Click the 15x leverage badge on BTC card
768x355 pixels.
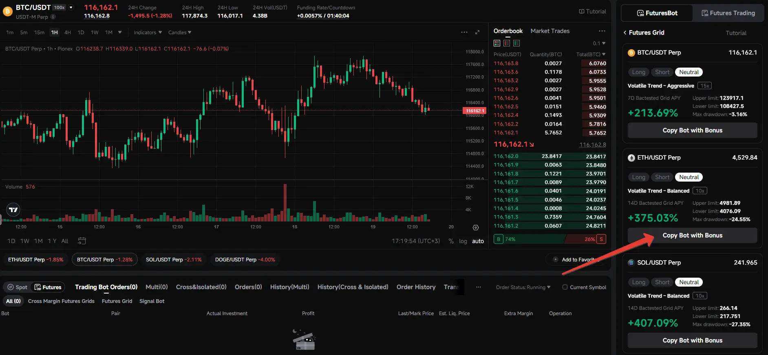pyautogui.click(x=704, y=85)
